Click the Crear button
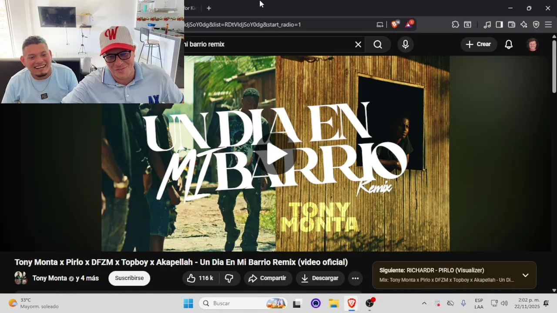This screenshot has height=313, width=557. tap(478, 44)
